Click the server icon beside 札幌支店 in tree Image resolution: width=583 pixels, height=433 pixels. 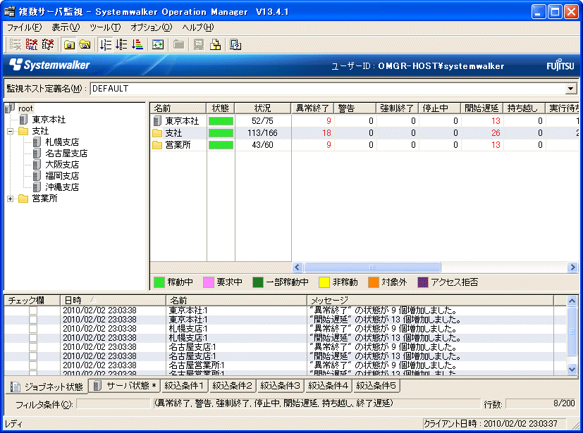(37, 142)
